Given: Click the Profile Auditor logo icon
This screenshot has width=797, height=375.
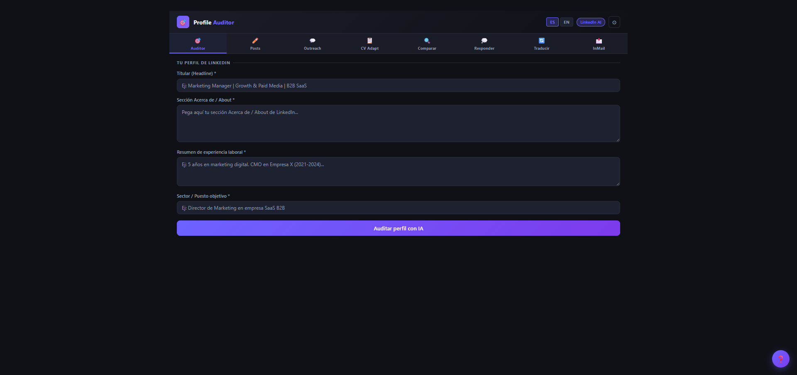Looking at the screenshot, I should (183, 22).
